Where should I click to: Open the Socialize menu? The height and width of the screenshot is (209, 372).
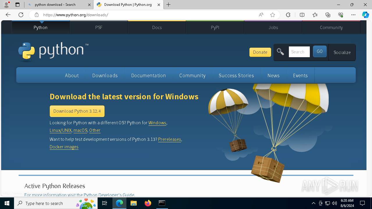pos(342,52)
